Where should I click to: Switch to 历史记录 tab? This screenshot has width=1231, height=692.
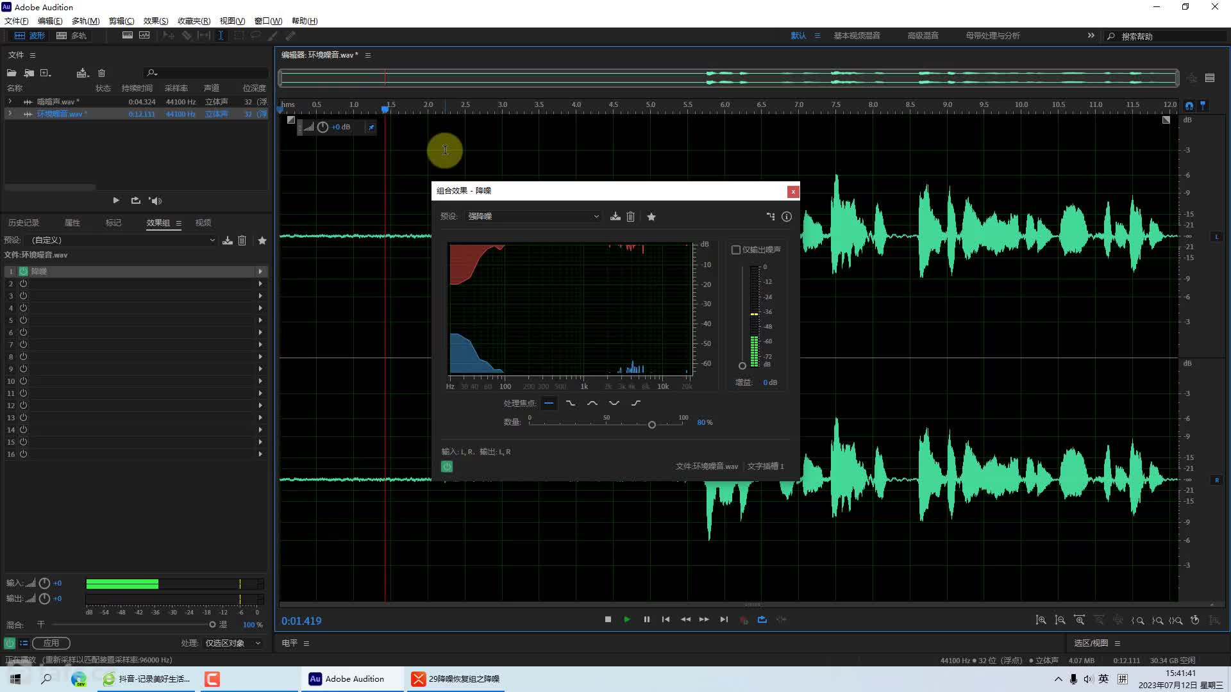coord(24,223)
